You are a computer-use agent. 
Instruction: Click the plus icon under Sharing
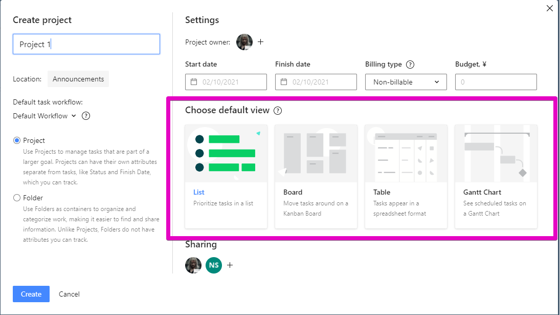pos(230,265)
